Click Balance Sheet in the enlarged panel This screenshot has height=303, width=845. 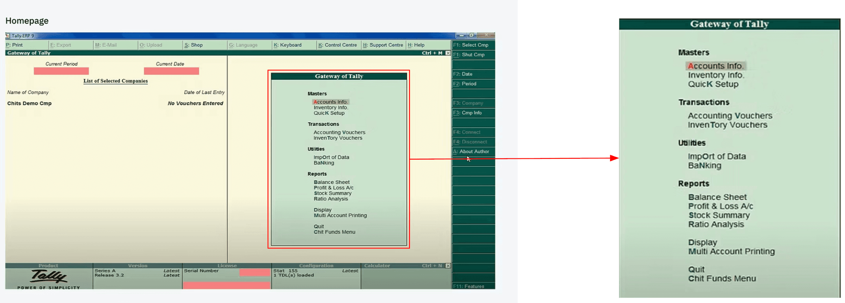pyautogui.click(x=717, y=197)
